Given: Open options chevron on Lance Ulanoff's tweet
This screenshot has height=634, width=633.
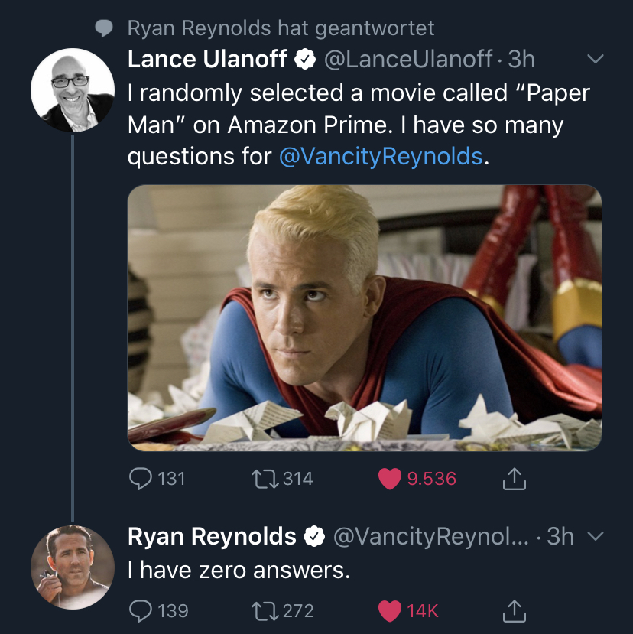Looking at the screenshot, I should tap(594, 60).
